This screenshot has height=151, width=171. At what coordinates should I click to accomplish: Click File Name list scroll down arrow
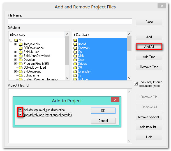click(129, 78)
